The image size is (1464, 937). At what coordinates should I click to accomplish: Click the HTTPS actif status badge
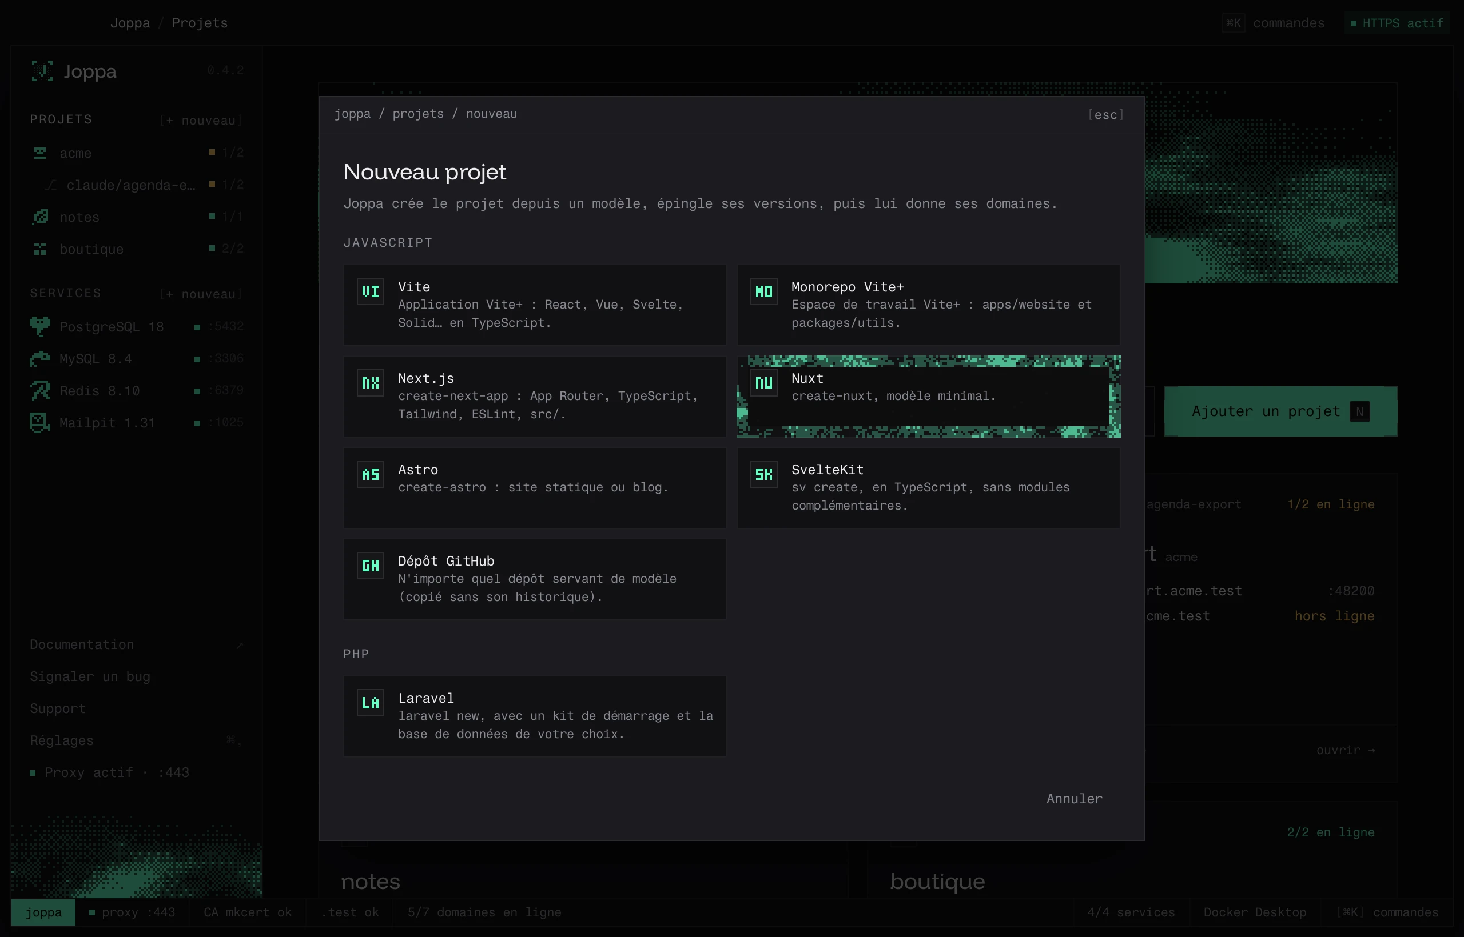click(1397, 23)
